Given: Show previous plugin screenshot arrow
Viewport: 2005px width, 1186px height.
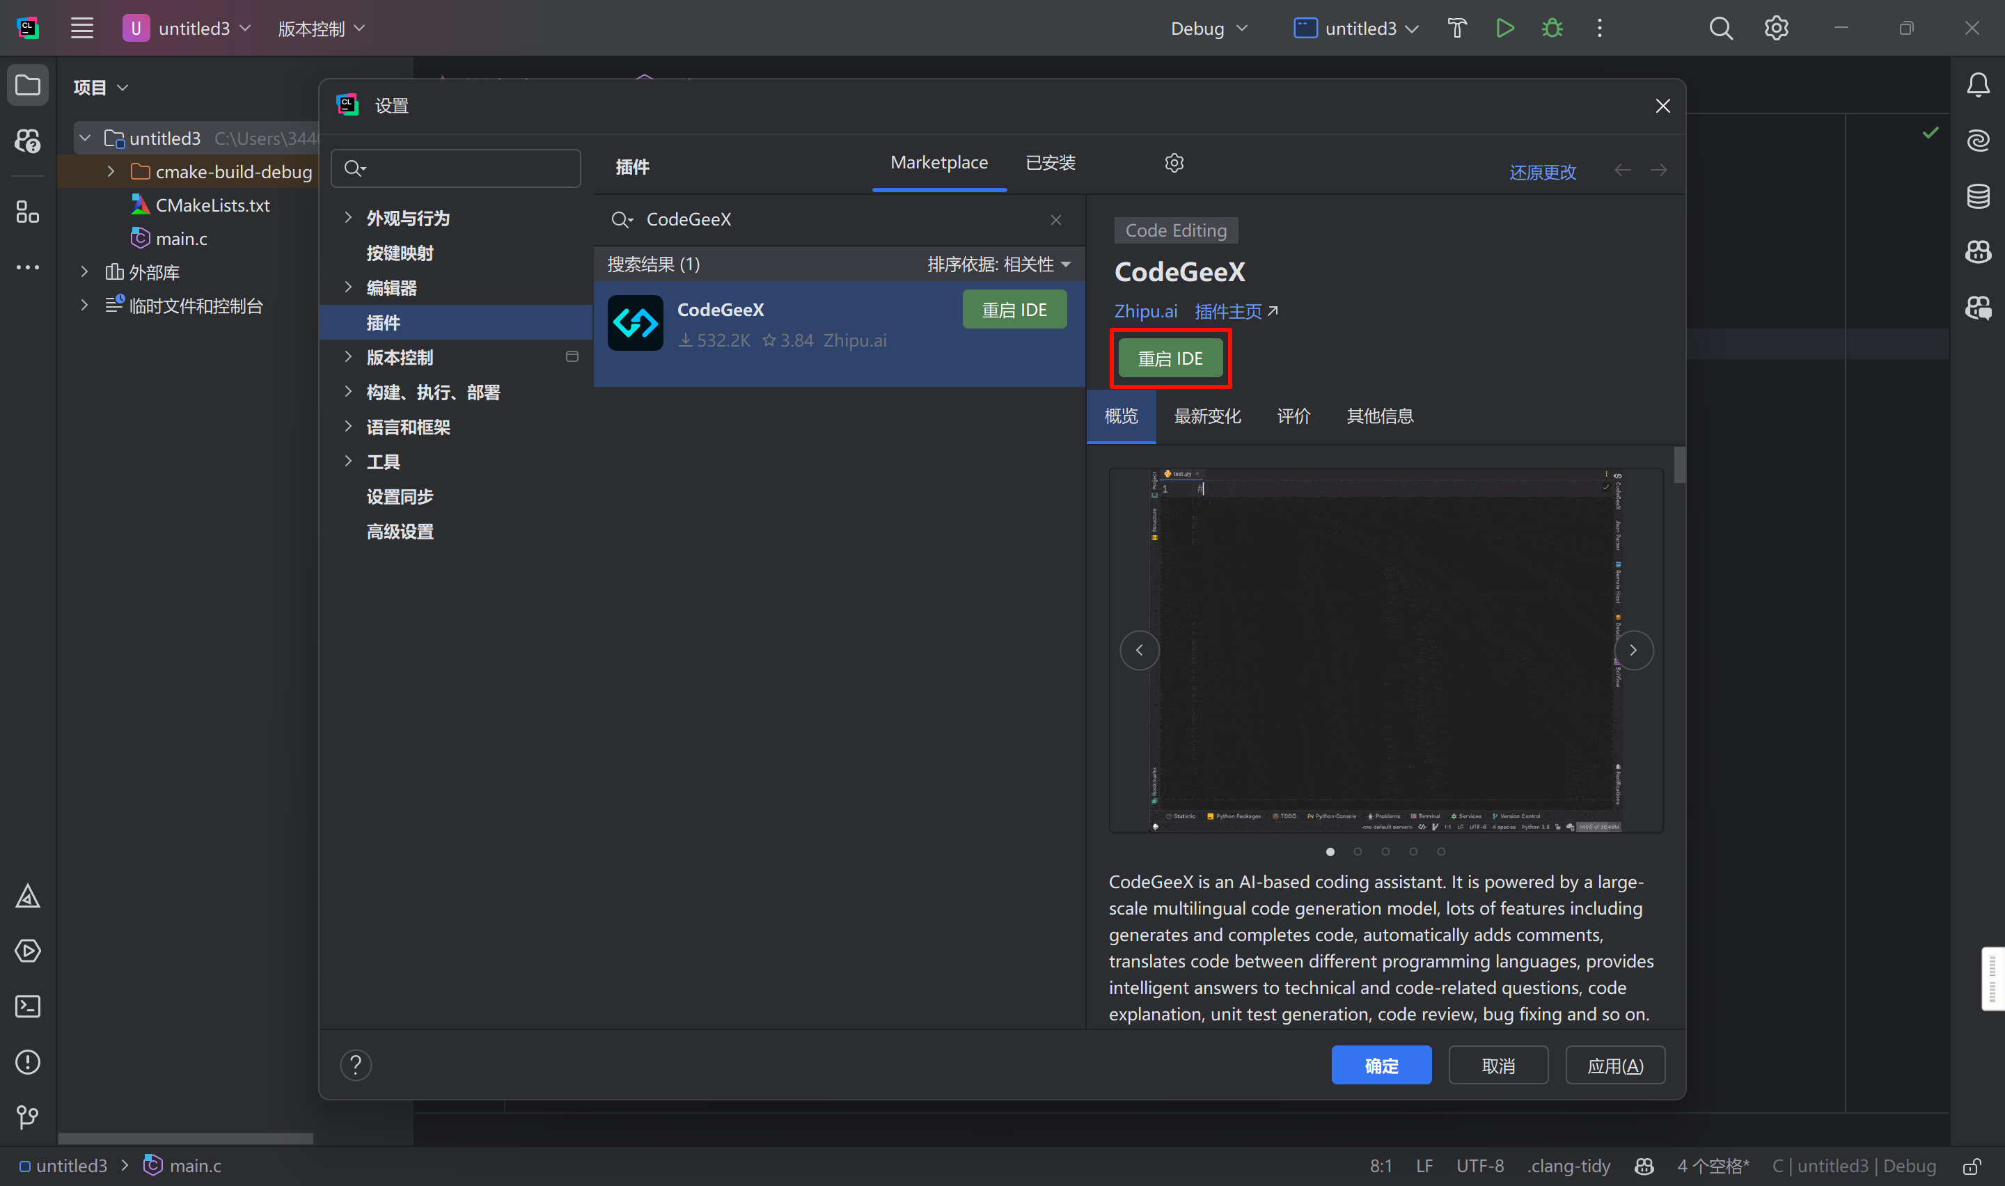Looking at the screenshot, I should 1139,651.
